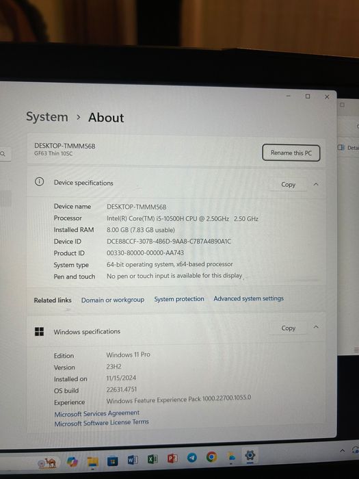Image resolution: width=359 pixels, height=479 pixels.
Task: Copy the Windows specifications
Action: coord(288,328)
